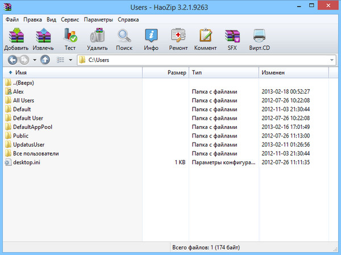Select the ..(Вверх) parent folder row

click(23, 83)
